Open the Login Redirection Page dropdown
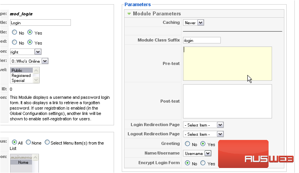The height and width of the screenshot is (173, 299). point(203,125)
